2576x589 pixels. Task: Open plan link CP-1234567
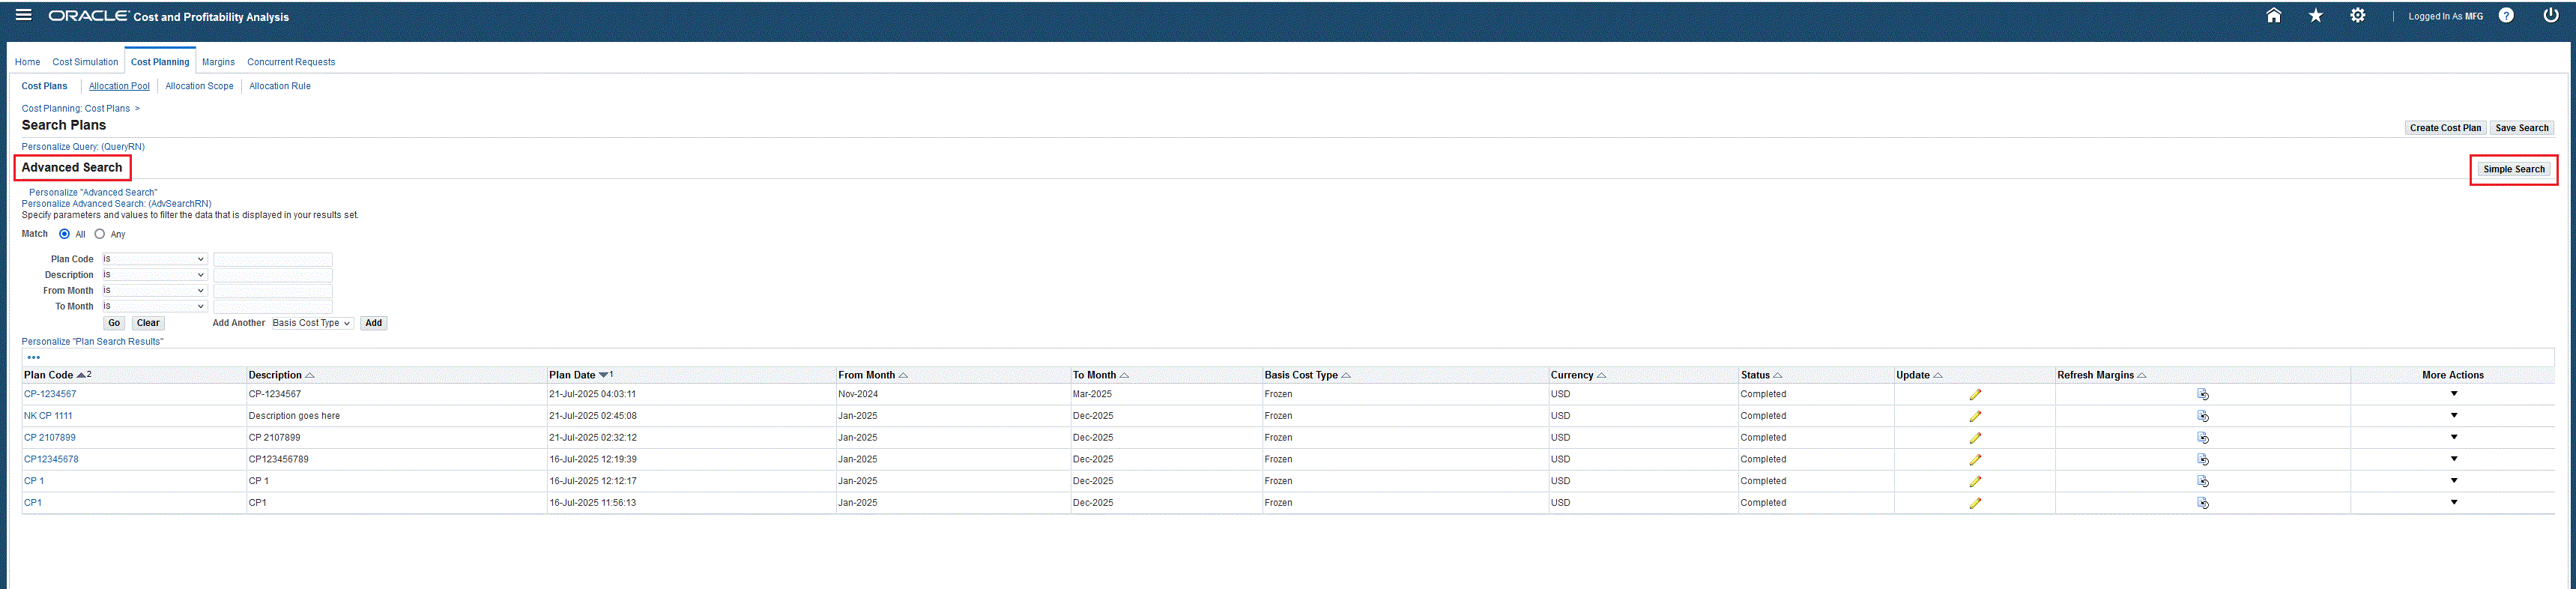click(x=50, y=394)
